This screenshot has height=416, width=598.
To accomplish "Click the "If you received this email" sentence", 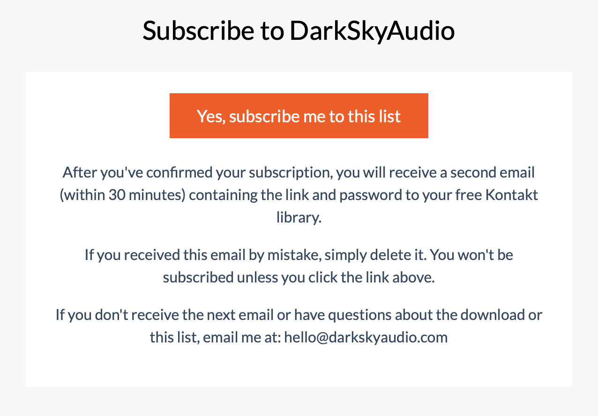I will (299, 266).
